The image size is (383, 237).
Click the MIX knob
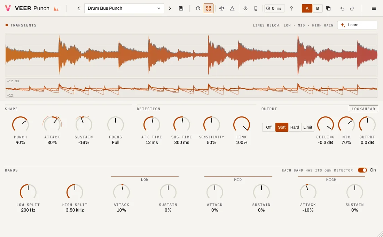[346, 124]
